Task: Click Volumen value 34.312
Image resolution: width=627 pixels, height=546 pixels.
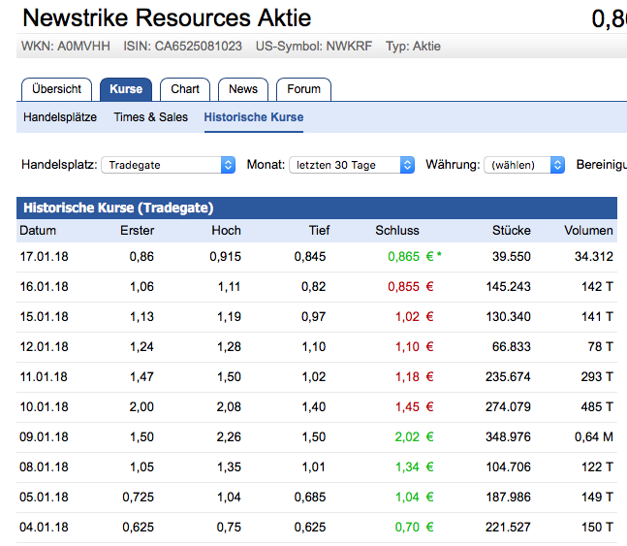Action: [x=594, y=257]
